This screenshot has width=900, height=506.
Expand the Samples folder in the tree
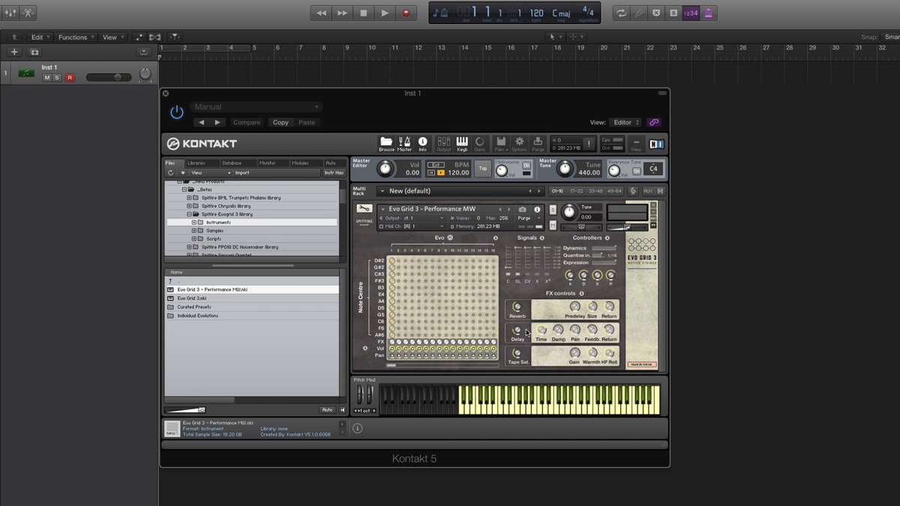194,231
